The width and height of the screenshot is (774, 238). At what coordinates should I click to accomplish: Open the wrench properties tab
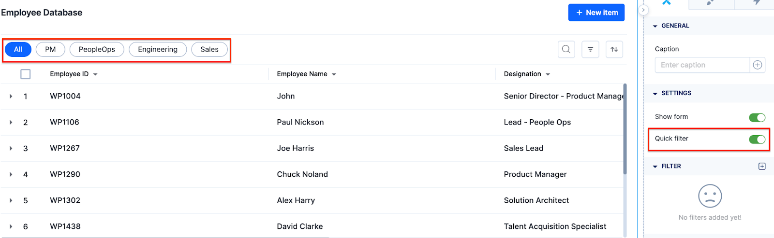(x=666, y=3)
